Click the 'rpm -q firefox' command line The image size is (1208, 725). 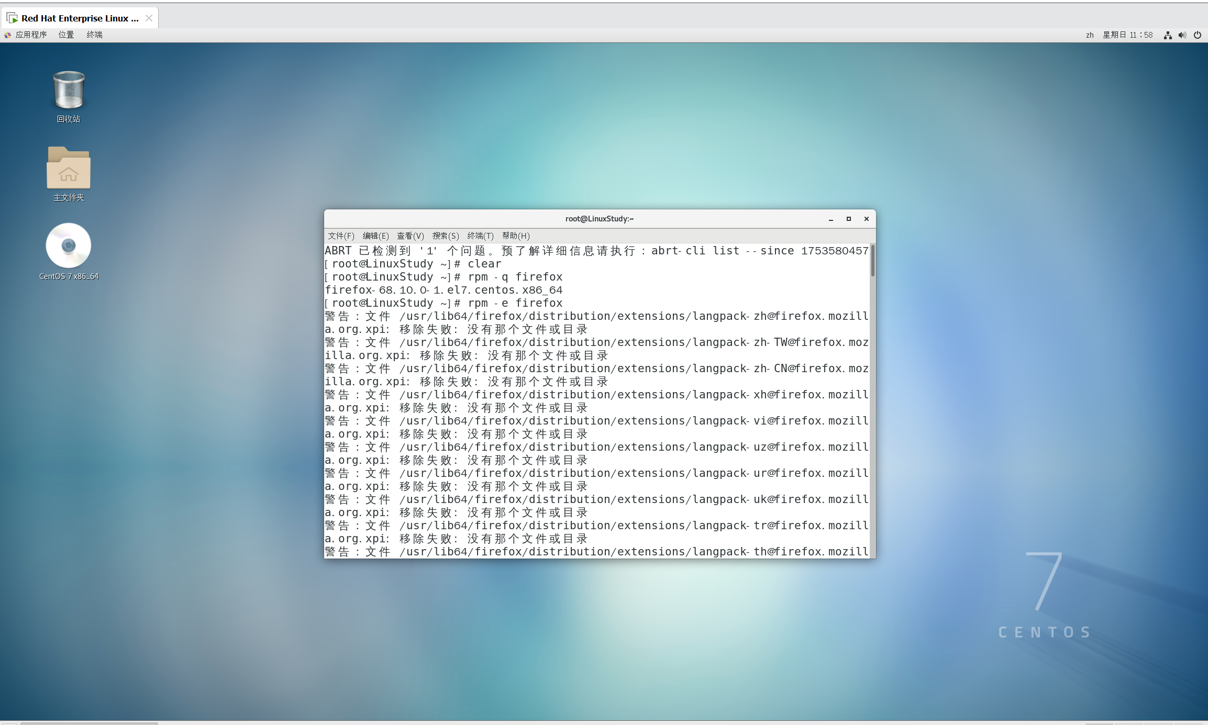(x=444, y=277)
